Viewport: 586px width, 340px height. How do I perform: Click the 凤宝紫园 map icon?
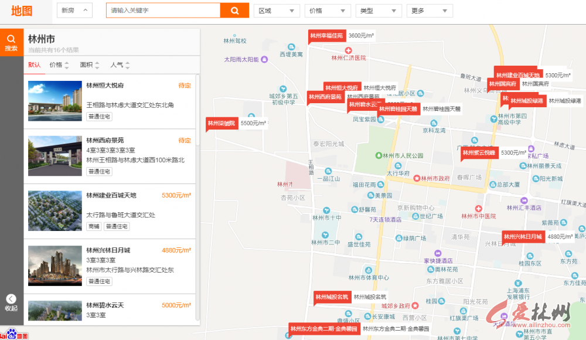point(380,120)
